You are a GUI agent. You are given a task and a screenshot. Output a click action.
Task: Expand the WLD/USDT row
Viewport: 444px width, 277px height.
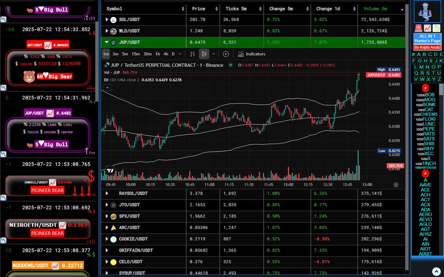click(107, 31)
